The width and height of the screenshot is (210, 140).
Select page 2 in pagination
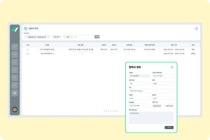(109, 111)
